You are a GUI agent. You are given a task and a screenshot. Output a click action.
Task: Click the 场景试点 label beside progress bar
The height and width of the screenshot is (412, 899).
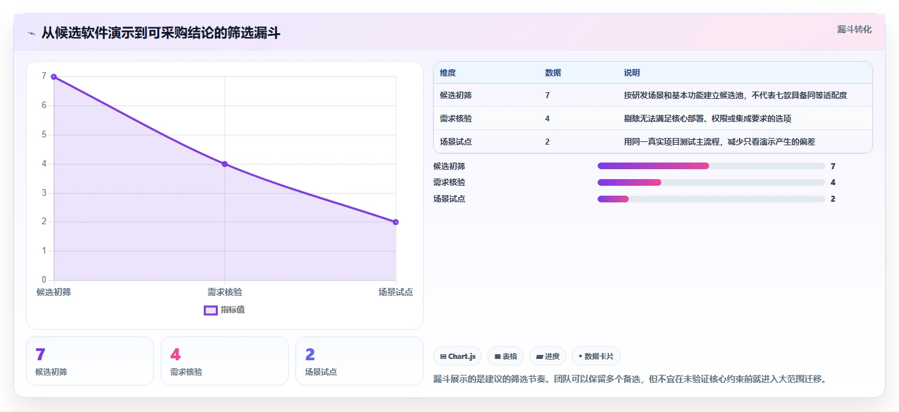click(449, 199)
